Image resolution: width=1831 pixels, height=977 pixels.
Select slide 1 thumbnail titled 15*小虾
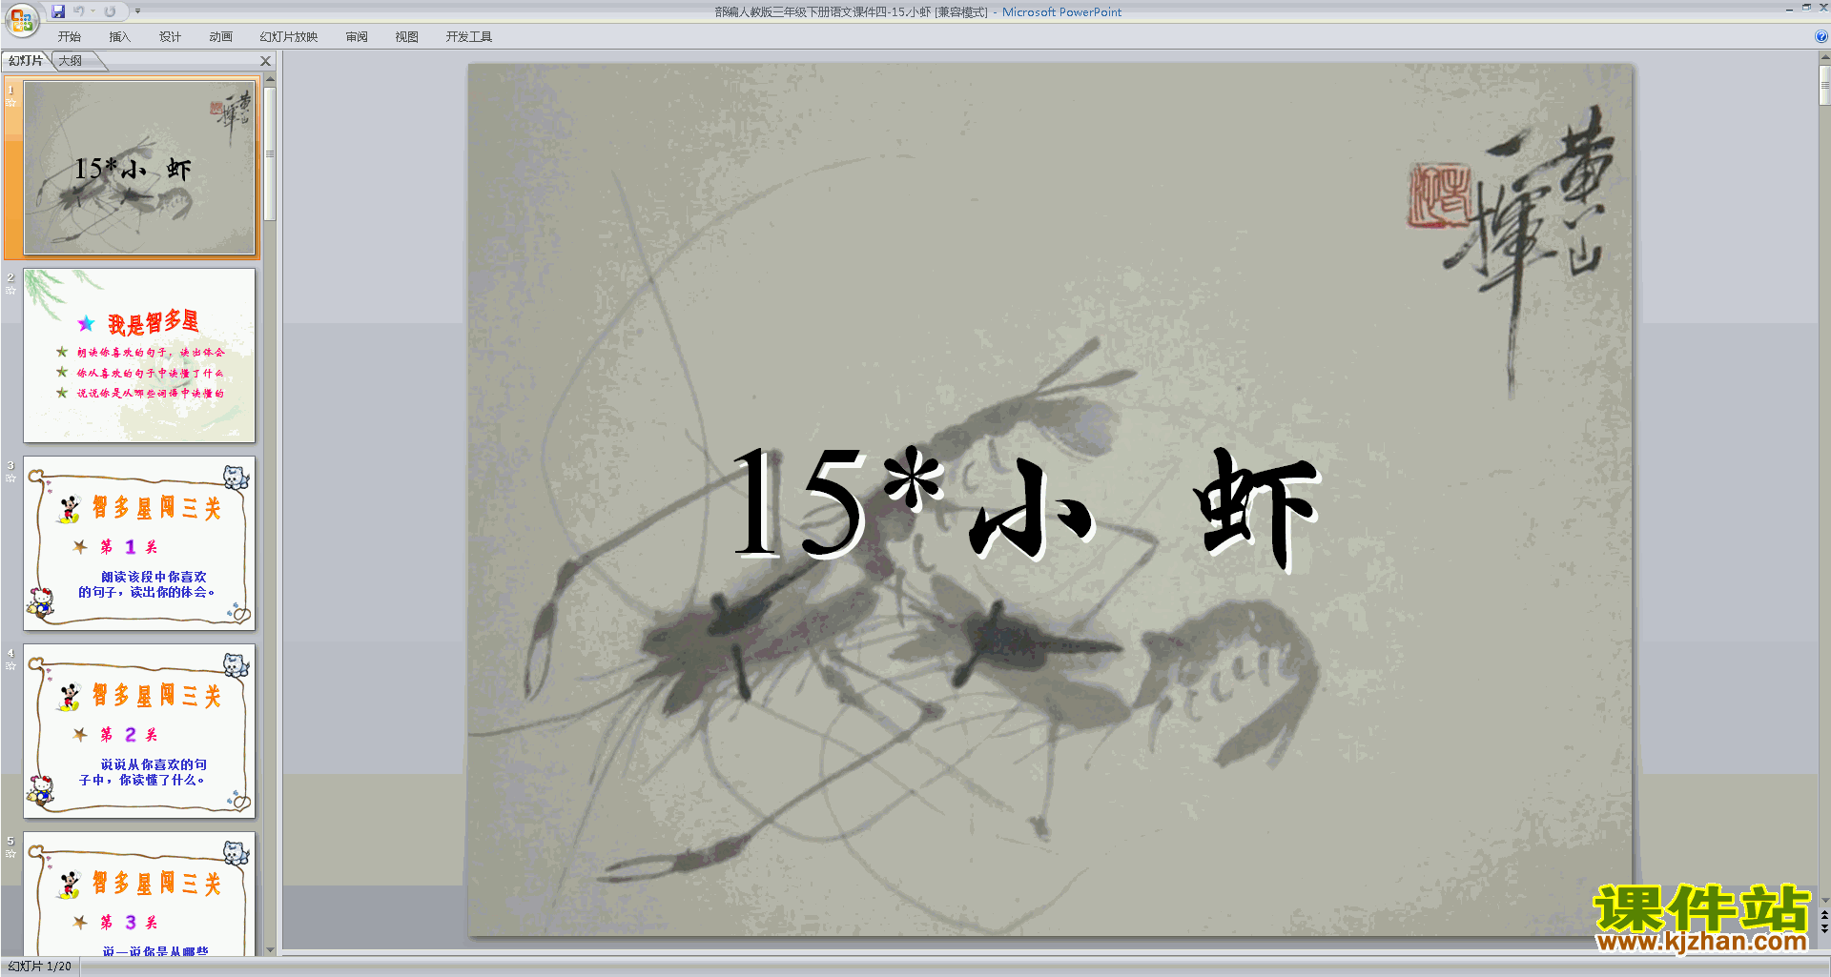139,168
